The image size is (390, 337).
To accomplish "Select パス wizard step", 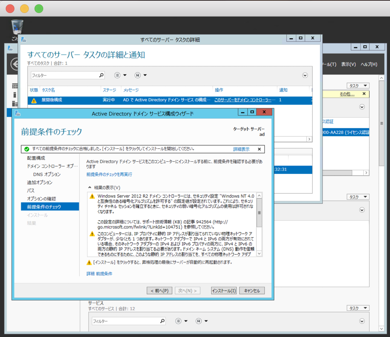I will [31, 191].
